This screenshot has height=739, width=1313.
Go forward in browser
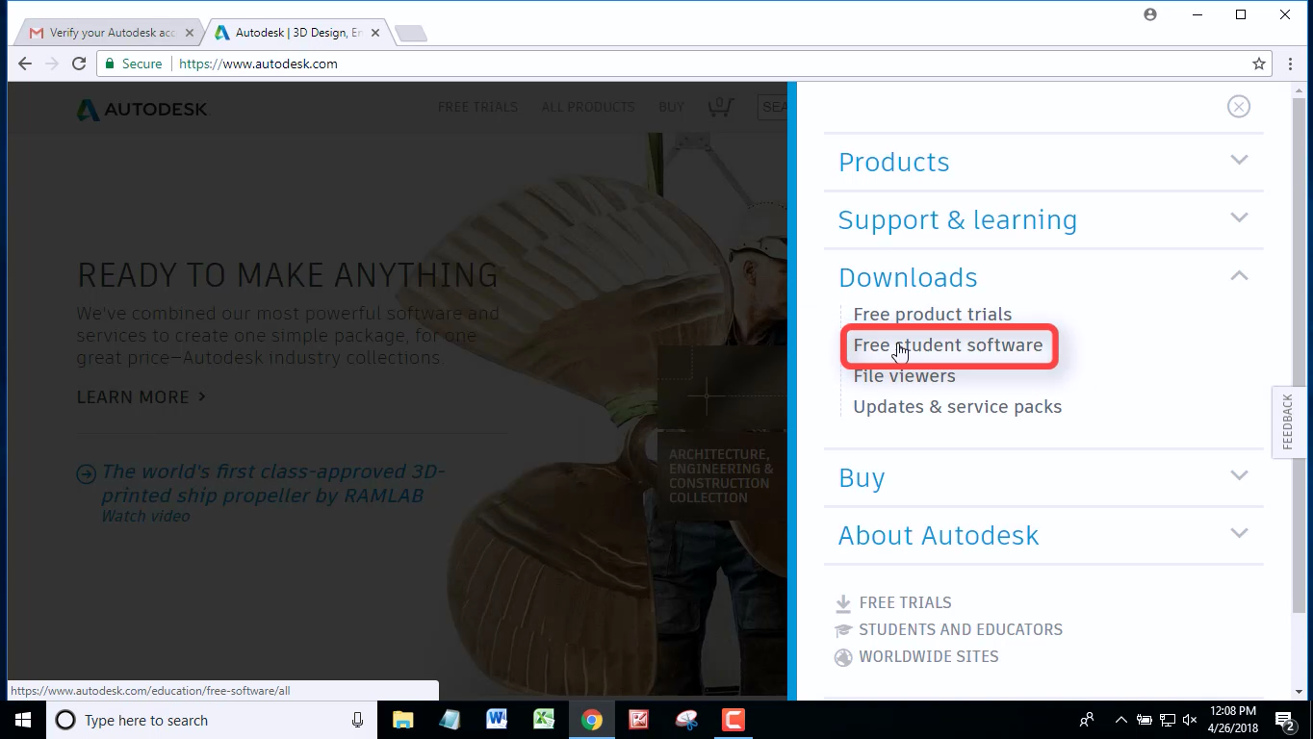(x=52, y=64)
